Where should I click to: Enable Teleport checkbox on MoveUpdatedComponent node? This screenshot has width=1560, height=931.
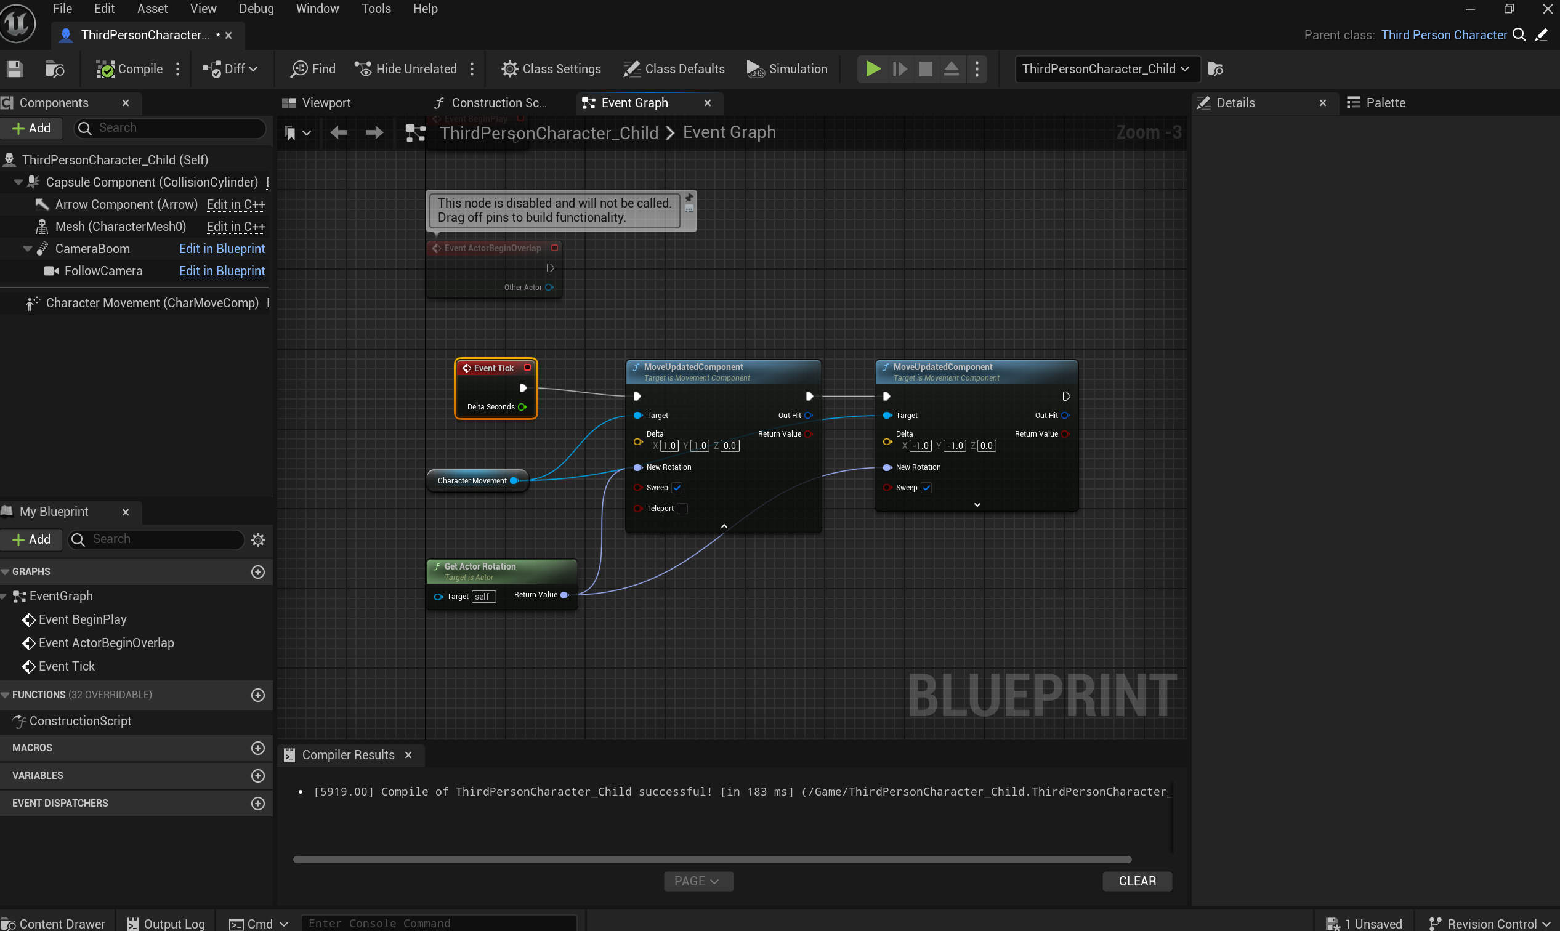click(x=683, y=509)
